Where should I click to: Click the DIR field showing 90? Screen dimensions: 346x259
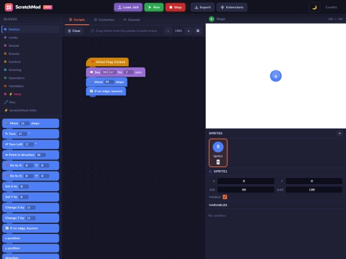click(x=245, y=190)
